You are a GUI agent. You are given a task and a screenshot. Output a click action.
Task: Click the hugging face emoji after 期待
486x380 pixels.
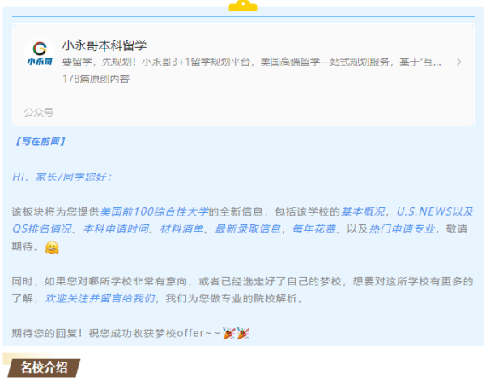tap(52, 247)
